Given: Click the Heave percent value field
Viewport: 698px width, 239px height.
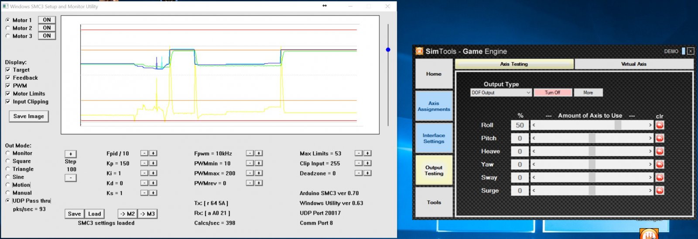Looking at the screenshot, I should [x=520, y=151].
